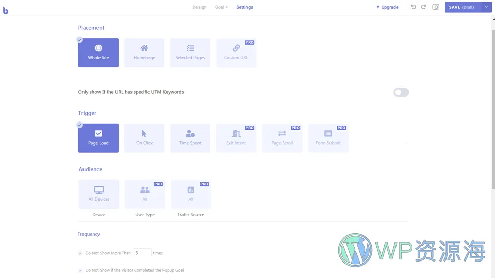Choose the Page Load trigger tile
The height and width of the screenshot is (278, 495).
click(x=98, y=138)
